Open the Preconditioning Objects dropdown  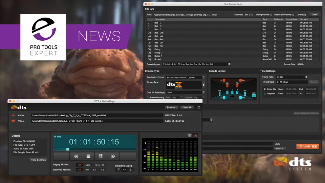click(x=199, y=98)
